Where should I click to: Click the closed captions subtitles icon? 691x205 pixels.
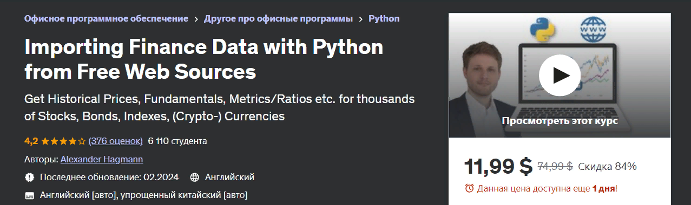click(29, 195)
